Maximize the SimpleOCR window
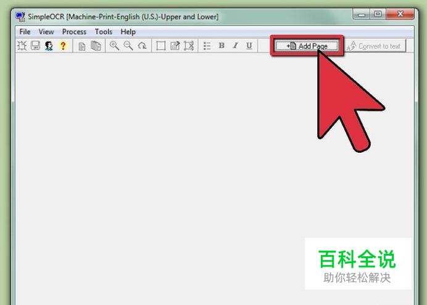 378,14
